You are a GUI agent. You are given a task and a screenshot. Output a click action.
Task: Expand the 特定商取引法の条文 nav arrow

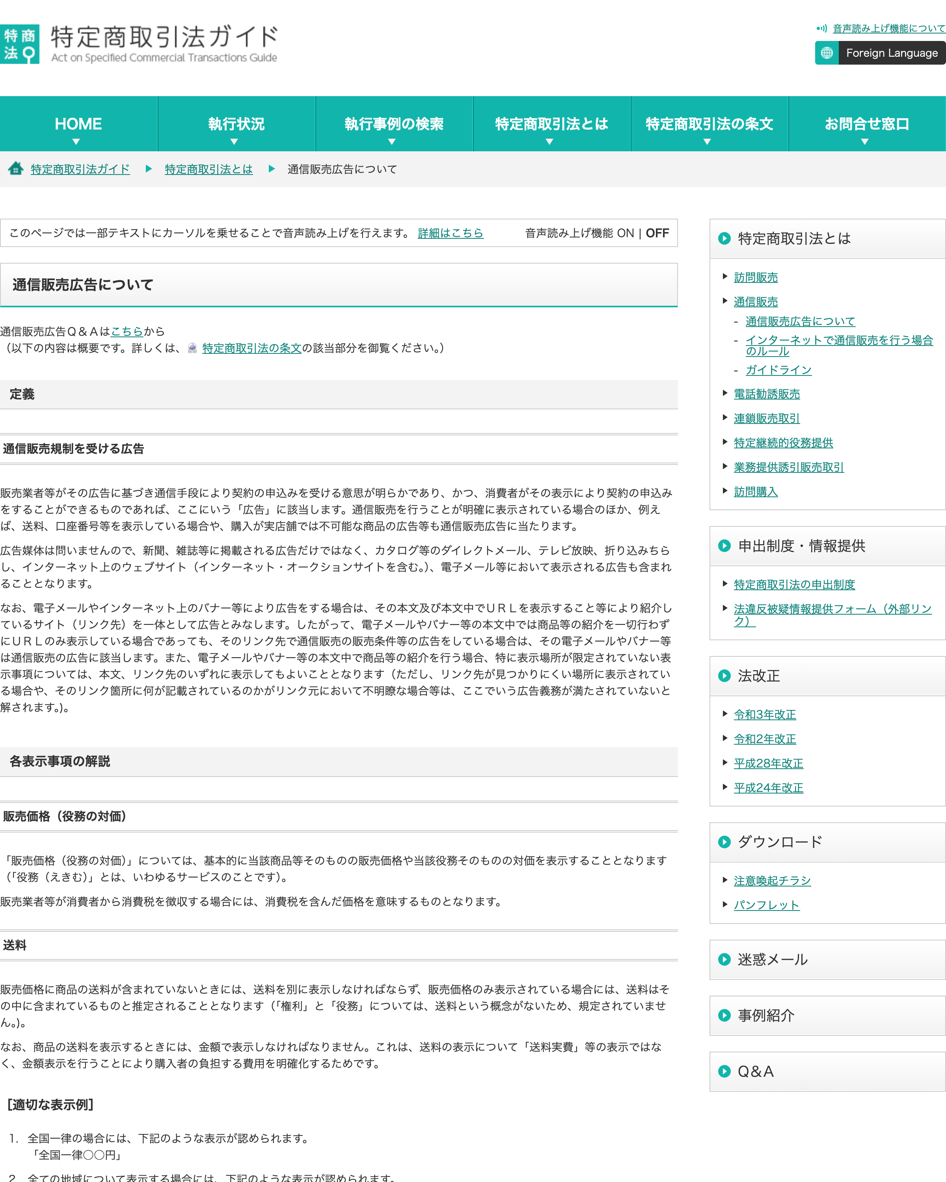[708, 142]
